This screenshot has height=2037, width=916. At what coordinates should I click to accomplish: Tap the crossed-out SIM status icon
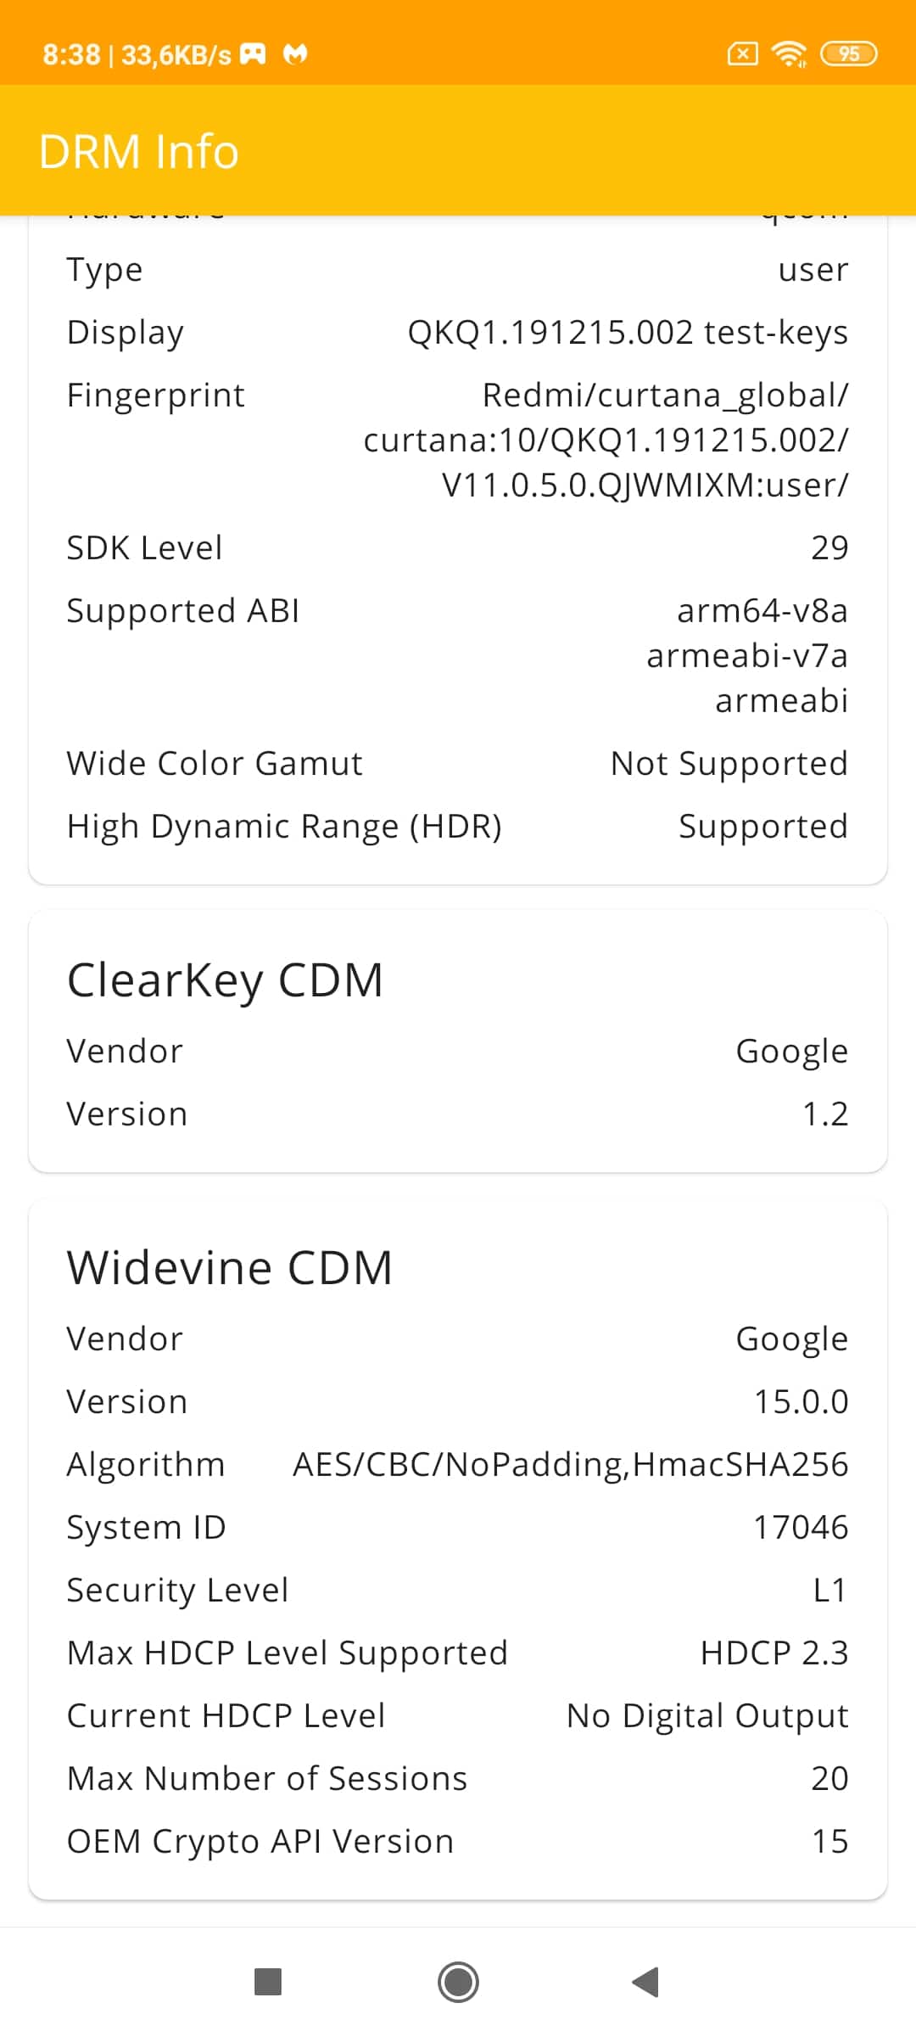tap(742, 54)
